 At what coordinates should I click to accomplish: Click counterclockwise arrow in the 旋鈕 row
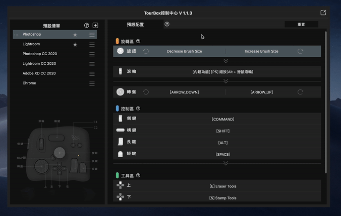pyautogui.click(x=146, y=51)
